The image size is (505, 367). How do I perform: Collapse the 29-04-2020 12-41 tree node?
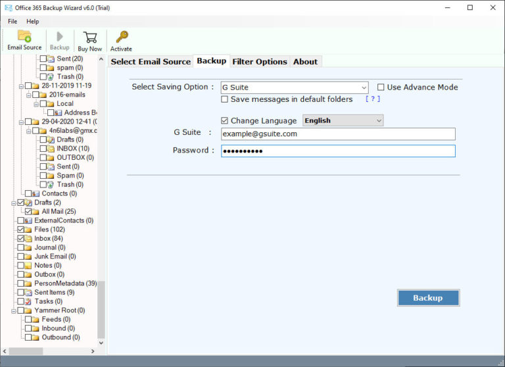click(21, 122)
